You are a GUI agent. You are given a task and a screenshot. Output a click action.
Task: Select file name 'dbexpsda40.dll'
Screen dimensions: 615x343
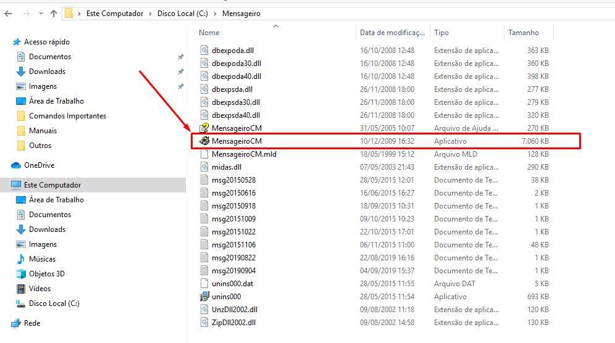[x=236, y=115]
